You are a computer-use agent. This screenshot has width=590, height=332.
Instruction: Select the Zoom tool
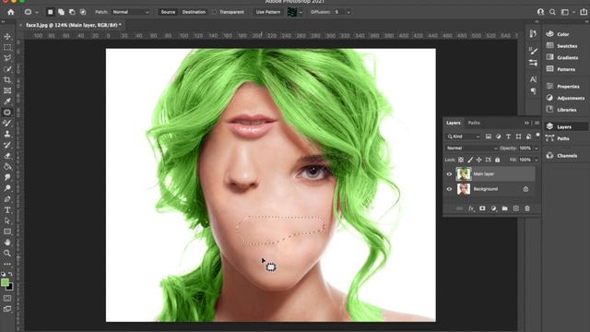[x=7, y=253]
